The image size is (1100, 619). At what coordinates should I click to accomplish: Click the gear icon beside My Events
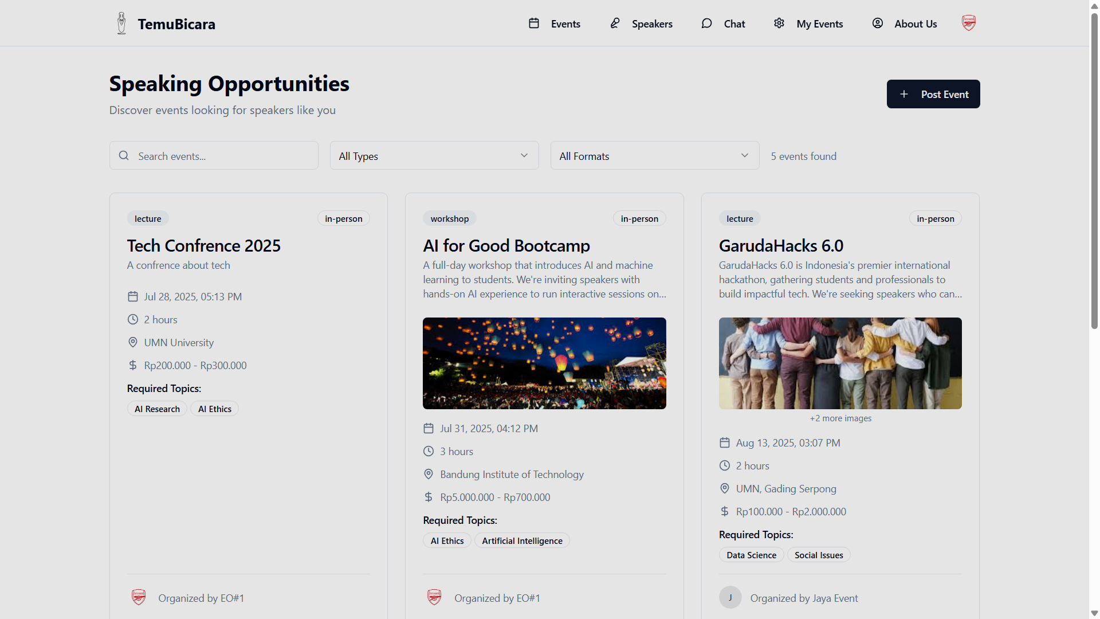pyautogui.click(x=779, y=23)
